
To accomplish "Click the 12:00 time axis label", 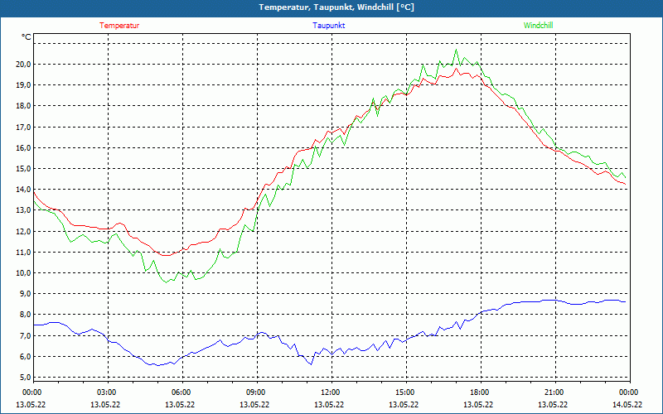I will coord(329,392).
